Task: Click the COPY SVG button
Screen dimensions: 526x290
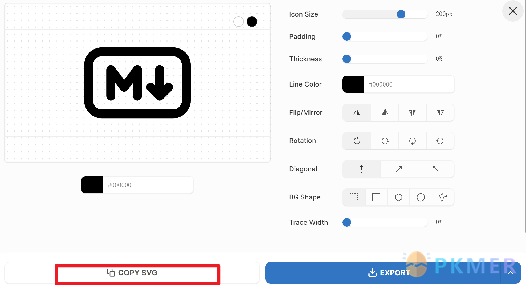Action: click(x=132, y=273)
